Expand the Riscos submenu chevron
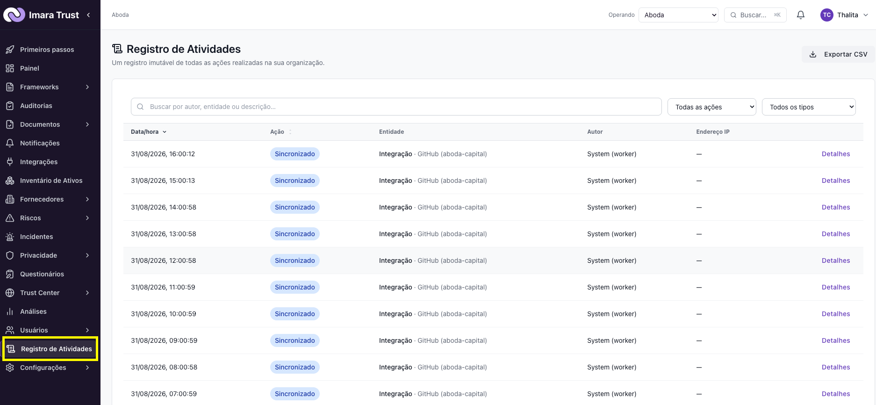This screenshot has height=405, width=876. click(87, 218)
